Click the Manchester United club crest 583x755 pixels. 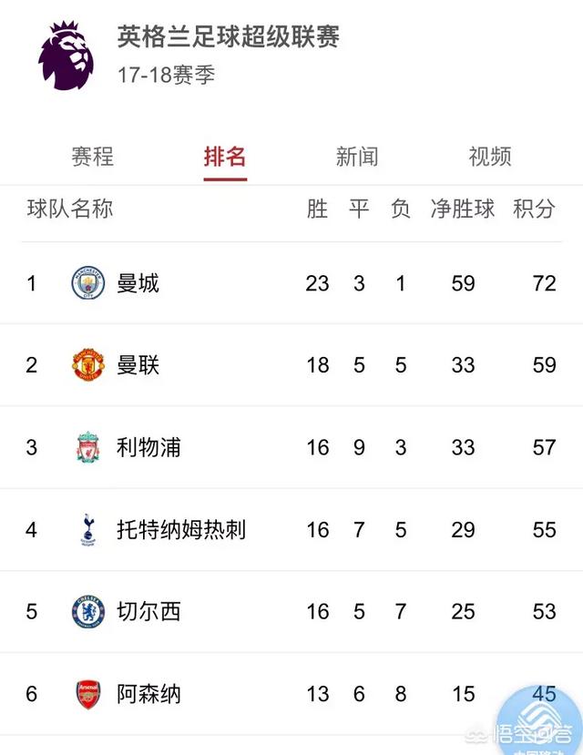(88, 365)
